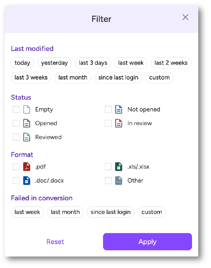Screen dimensions: 211x268
Task: Click the Other format file icon
Action: click(x=119, y=180)
